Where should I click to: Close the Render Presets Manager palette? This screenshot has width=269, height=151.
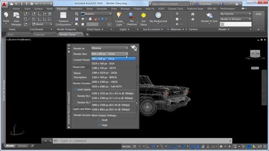pos(69,45)
